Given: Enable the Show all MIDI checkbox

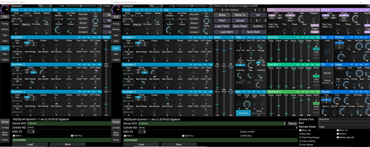Looking at the screenshot, I should point(241,132).
